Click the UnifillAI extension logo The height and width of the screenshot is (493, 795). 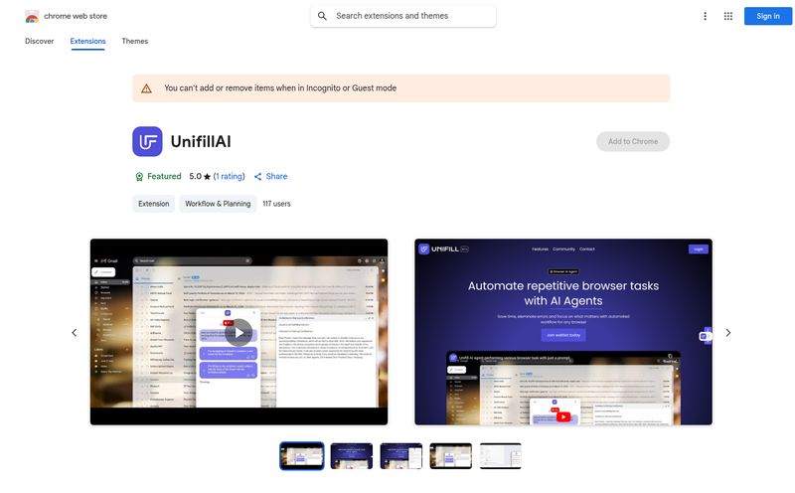point(147,141)
